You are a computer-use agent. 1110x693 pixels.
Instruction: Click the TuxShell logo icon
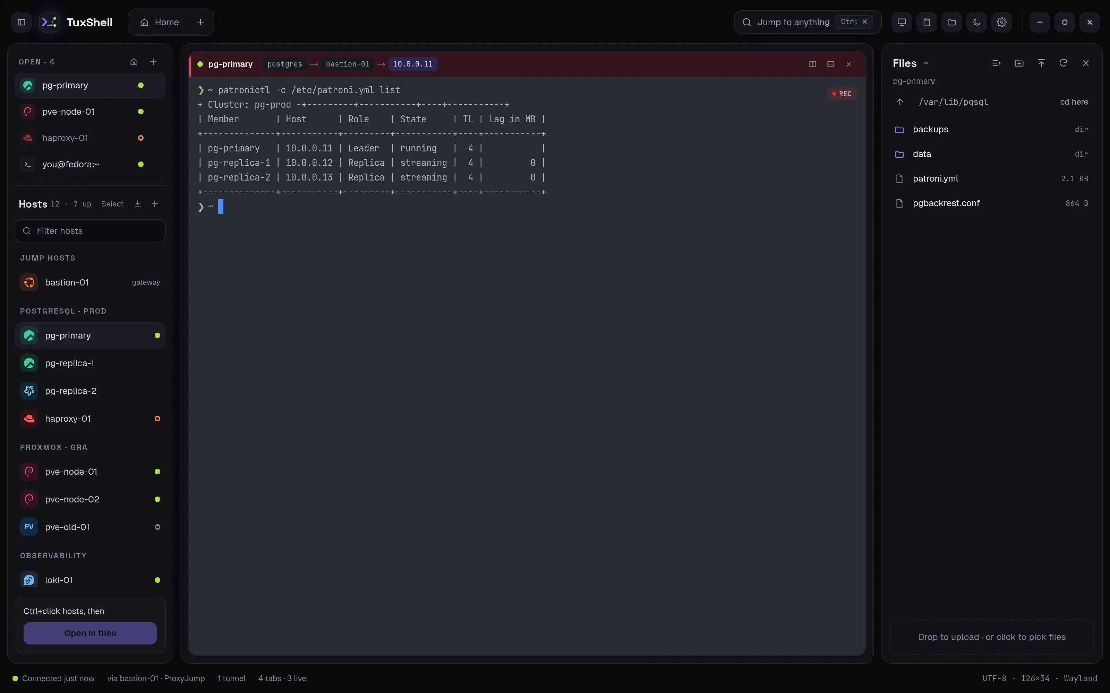(x=49, y=22)
